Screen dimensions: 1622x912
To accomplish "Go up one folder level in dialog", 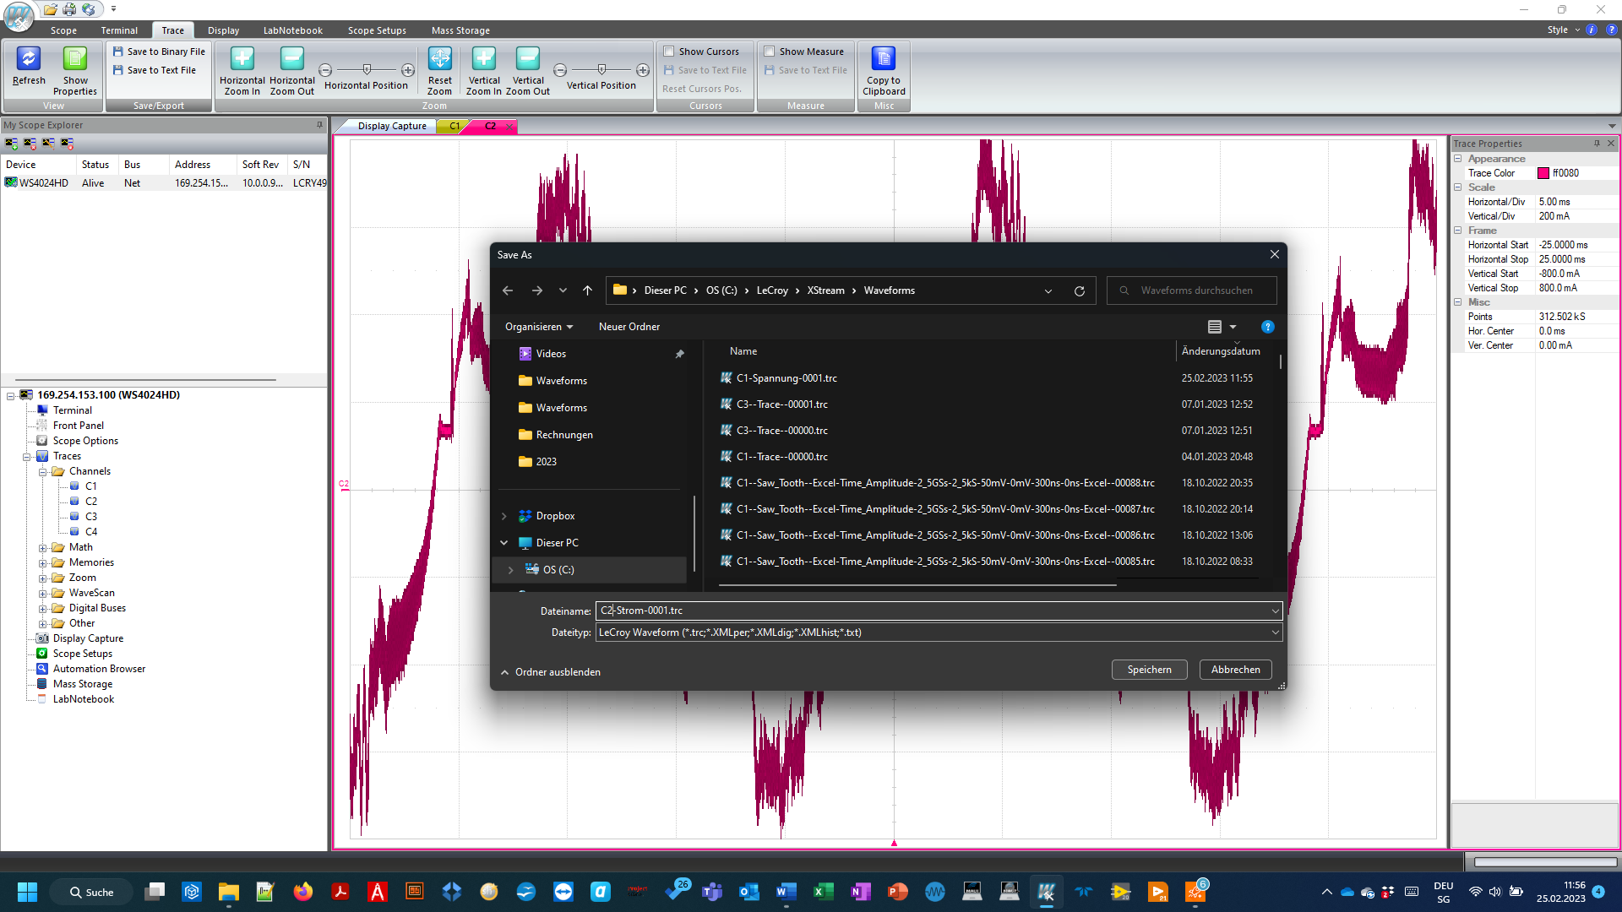I will [x=588, y=290].
